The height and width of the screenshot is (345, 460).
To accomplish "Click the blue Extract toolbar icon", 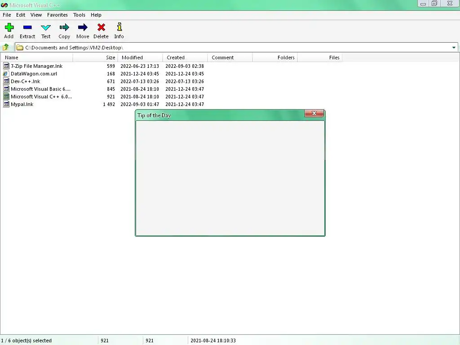I will 27,27.
